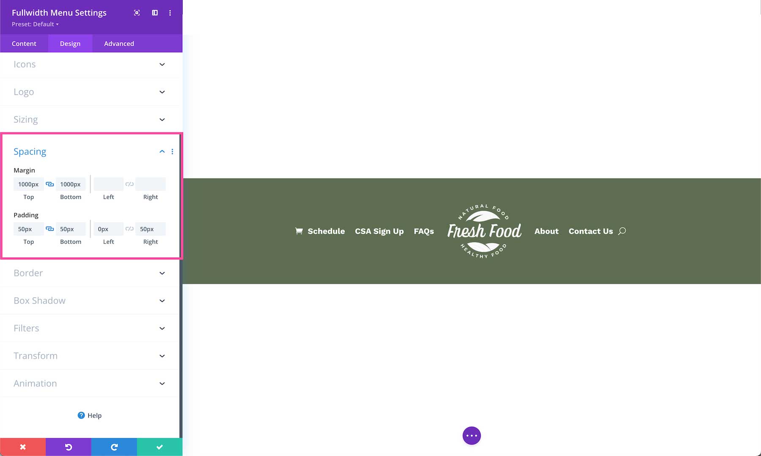
Task: Open the Preset Default dropdown
Action: pos(34,24)
